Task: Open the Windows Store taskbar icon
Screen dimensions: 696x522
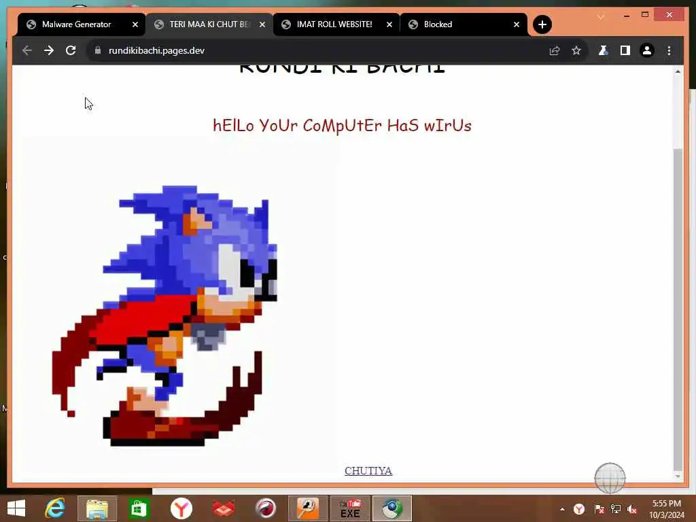Action: click(139, 508)
